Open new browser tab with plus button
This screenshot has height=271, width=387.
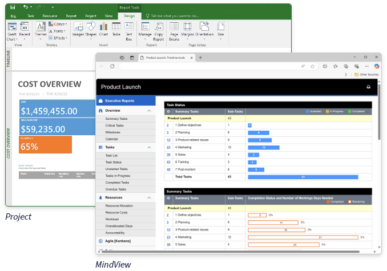pos(200,58)
